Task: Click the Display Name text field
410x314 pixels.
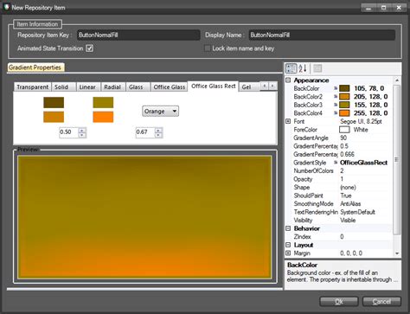Action: pyautogui.click(x=322, y=35)
